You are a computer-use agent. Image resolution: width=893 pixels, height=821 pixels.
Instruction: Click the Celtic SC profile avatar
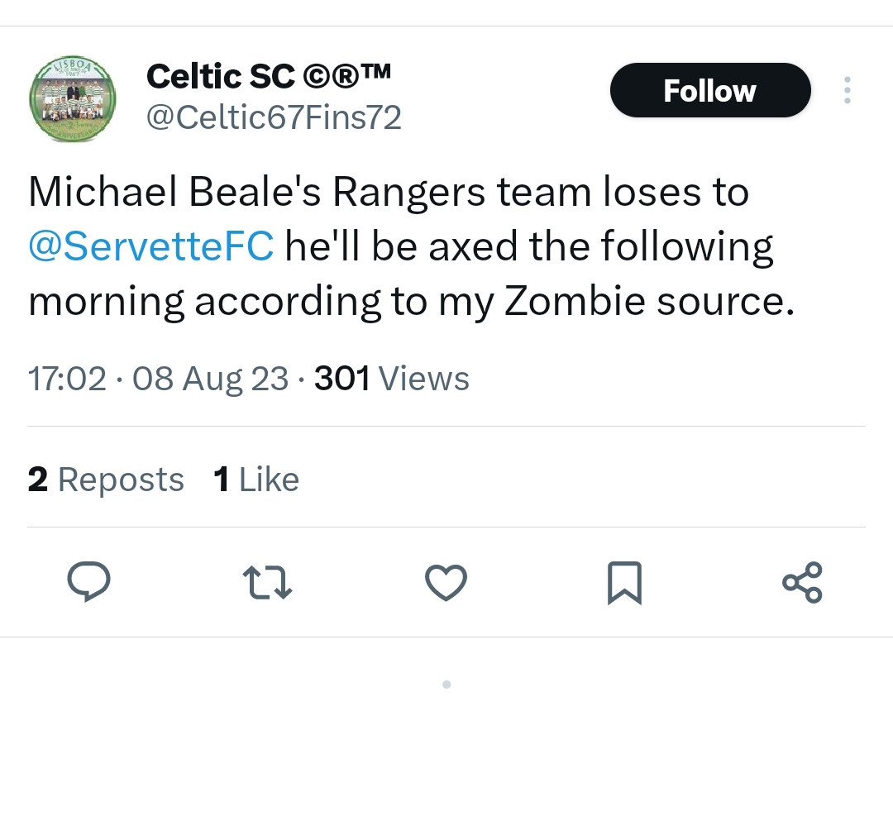point(73,99)
